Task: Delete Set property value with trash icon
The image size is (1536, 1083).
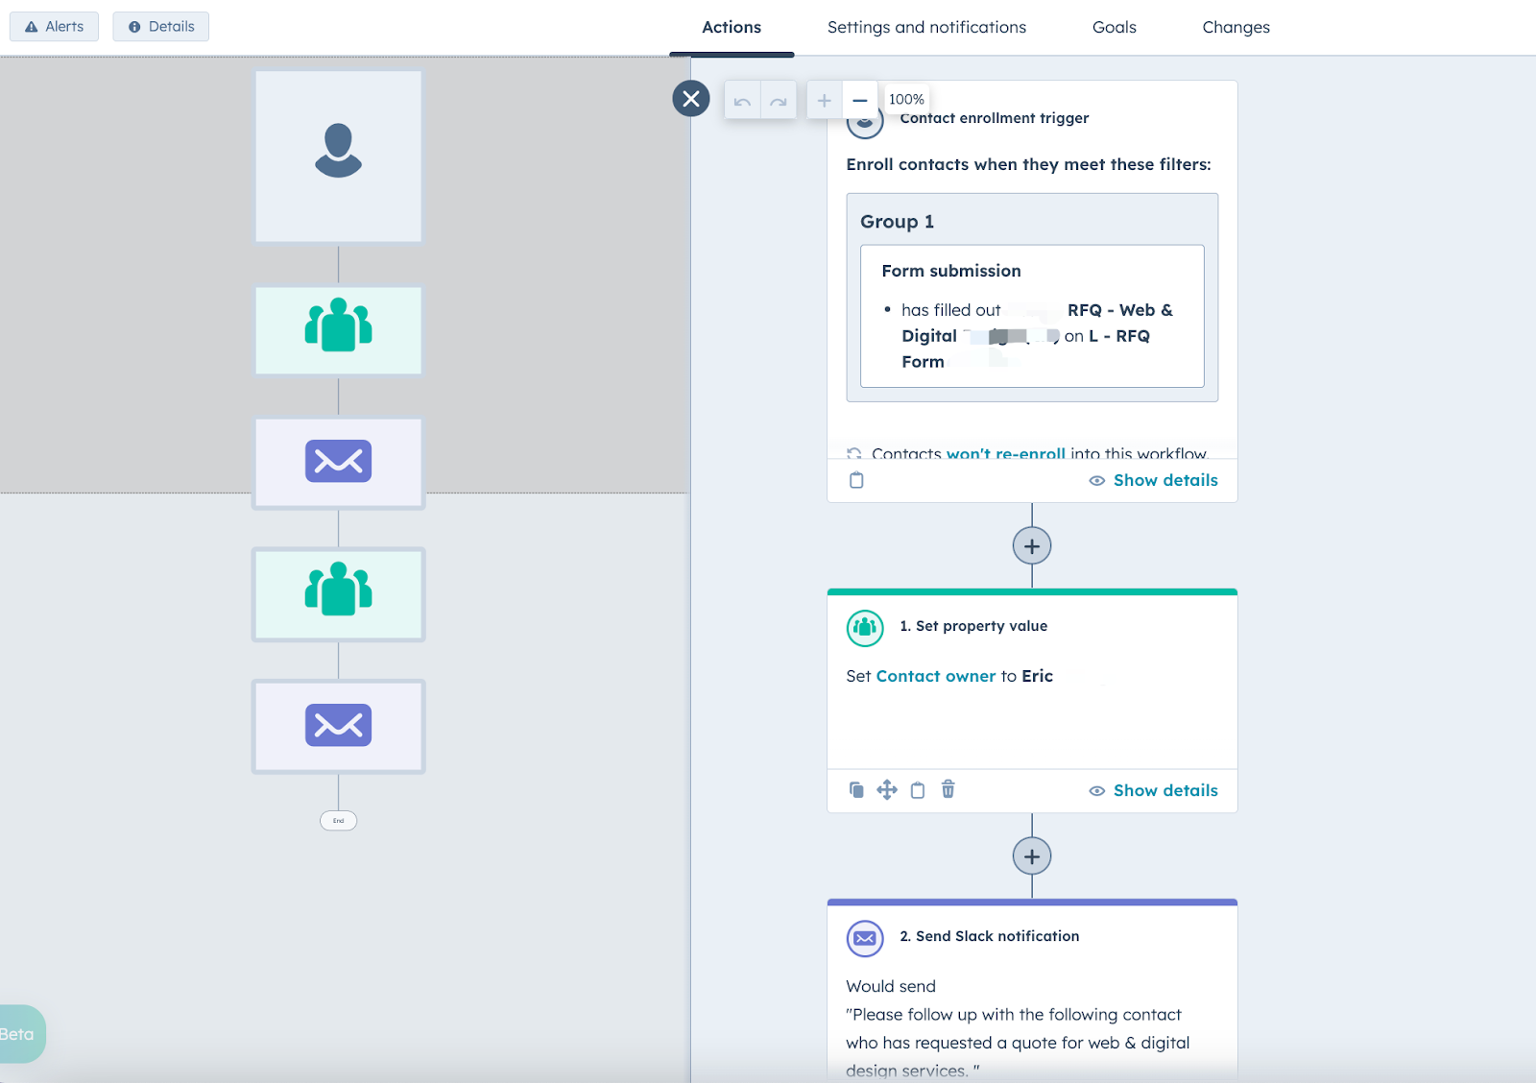Action: 948,789
